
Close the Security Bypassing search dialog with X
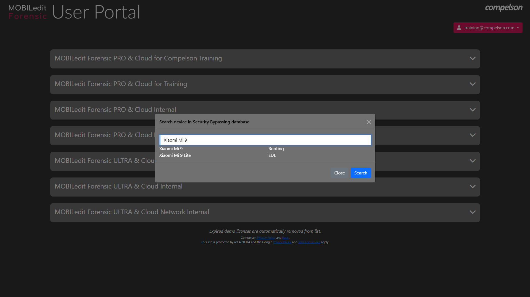point(368,122)
